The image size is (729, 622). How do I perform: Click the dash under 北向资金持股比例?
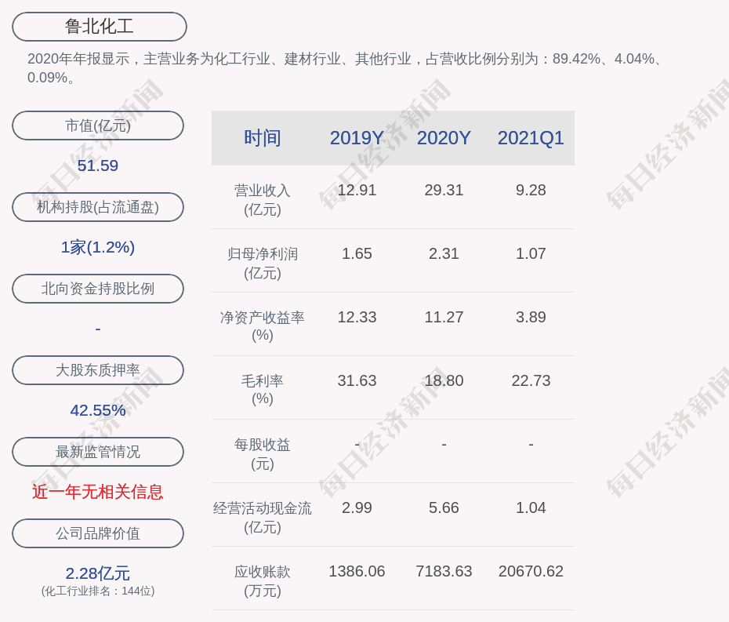click(98, 329)
